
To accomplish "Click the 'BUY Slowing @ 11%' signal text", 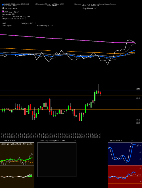I will [x=45, y=26].
